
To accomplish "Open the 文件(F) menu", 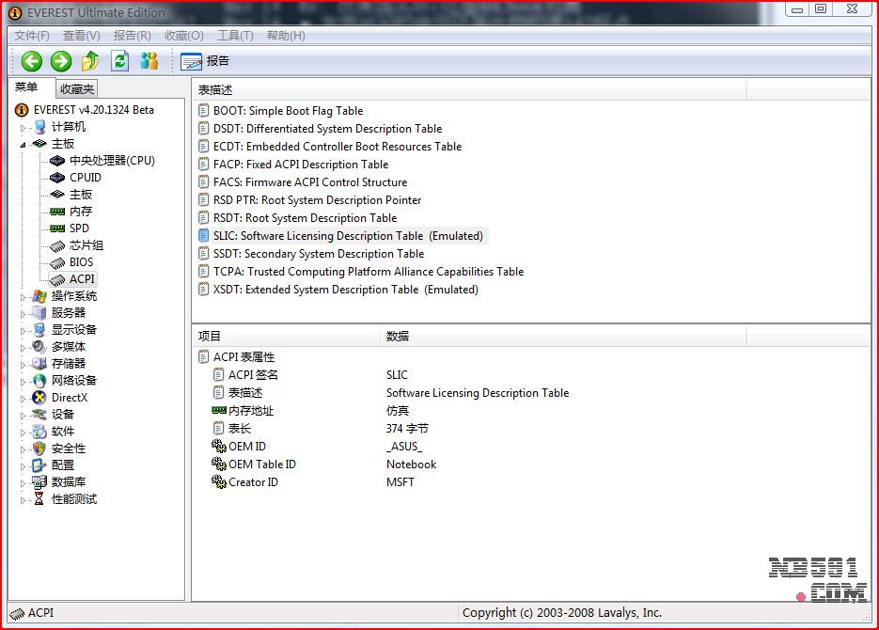I will tap(32, 36).
